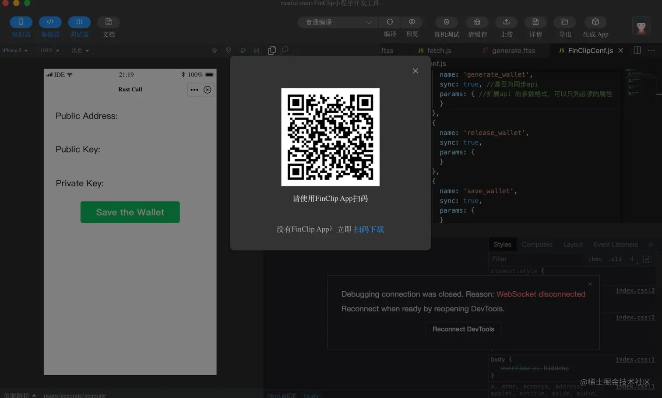Expand more DevTools tabs chevron
Image resolution: width=662 pixels, height=398 pixels.
click(651, 244)
